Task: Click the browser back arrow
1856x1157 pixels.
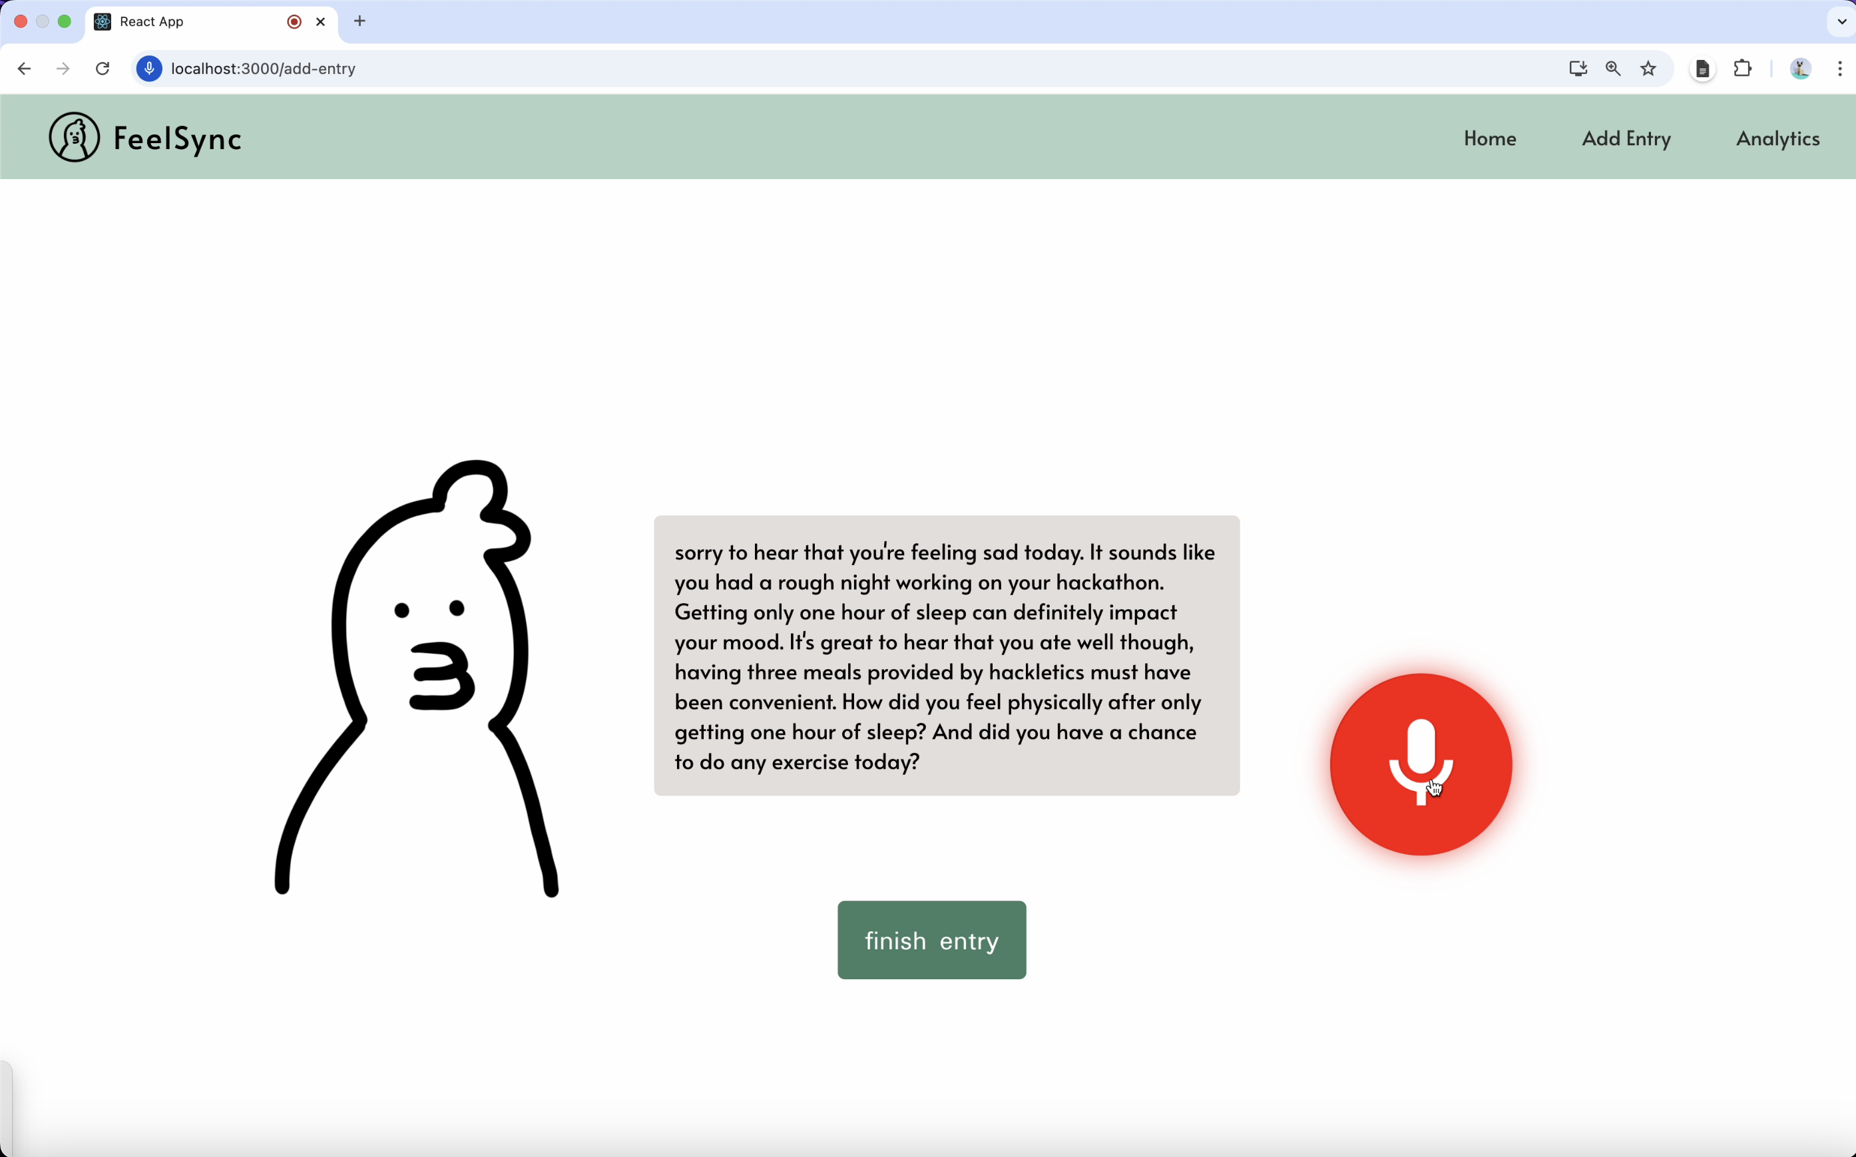Action: (25, 69)
